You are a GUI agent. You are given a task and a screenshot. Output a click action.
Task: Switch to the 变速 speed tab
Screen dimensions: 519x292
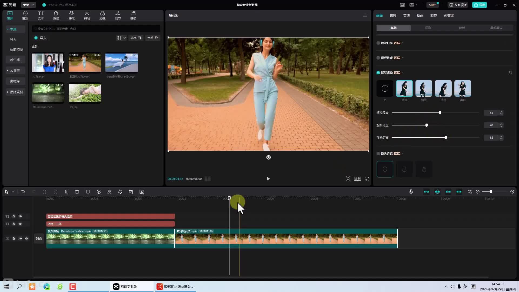(407, 15)
